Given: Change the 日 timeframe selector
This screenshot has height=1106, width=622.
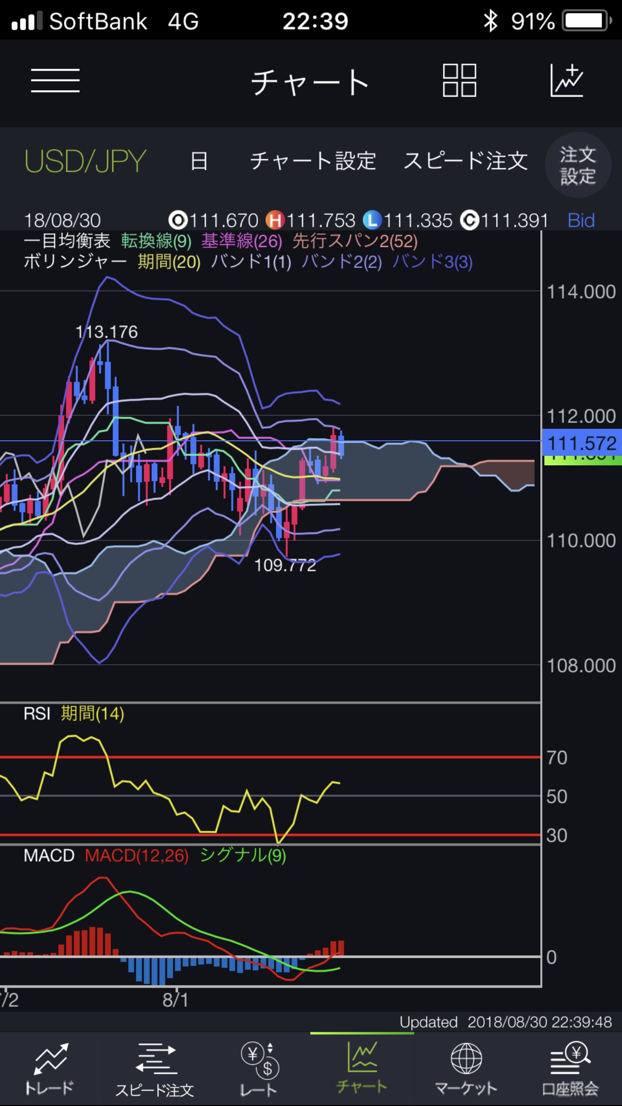Looking at the screenshot, I should 199,161.
